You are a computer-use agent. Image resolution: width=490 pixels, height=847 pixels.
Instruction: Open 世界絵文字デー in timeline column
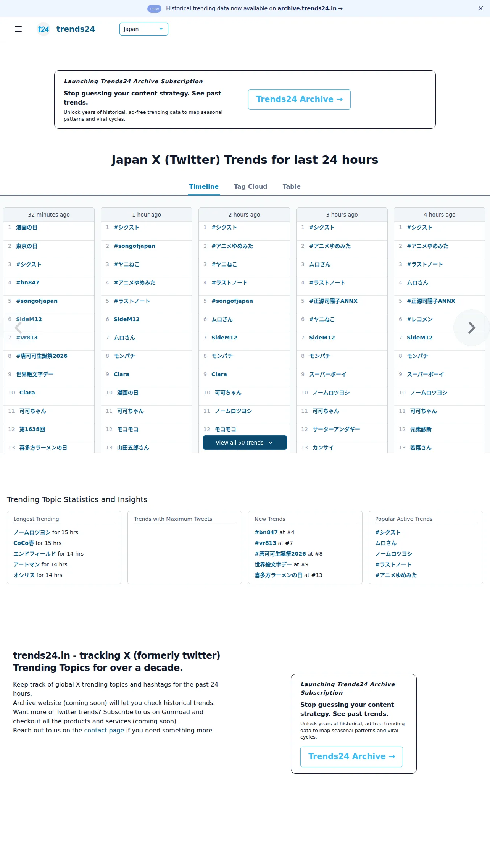35,374
